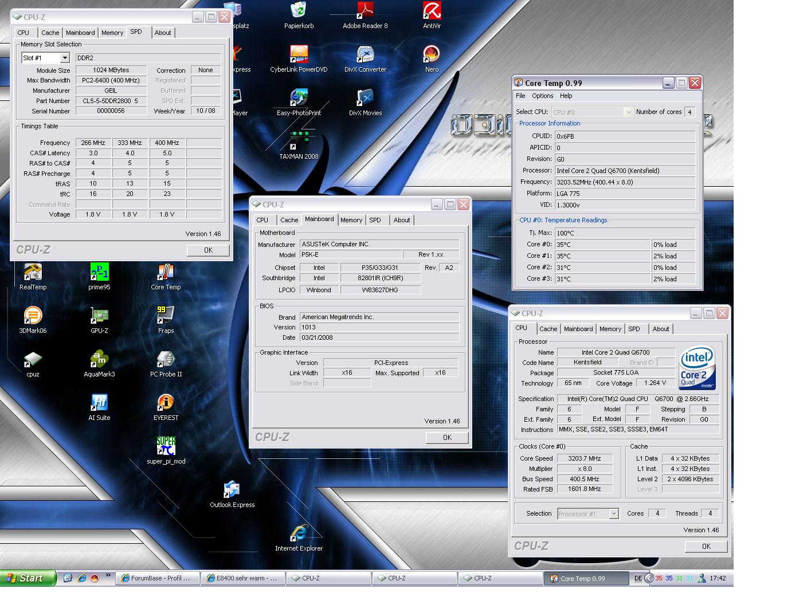807x605 pixels.
Task: Open the Fraps desktop icon
Action: pos(166,320)
